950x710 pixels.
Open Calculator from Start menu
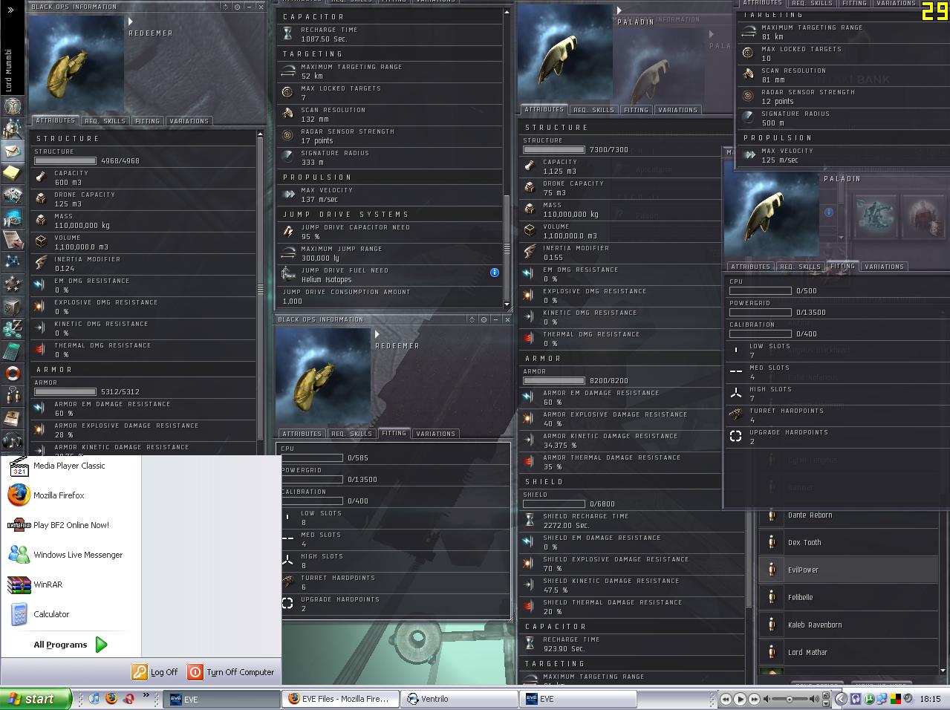[71, 614]
